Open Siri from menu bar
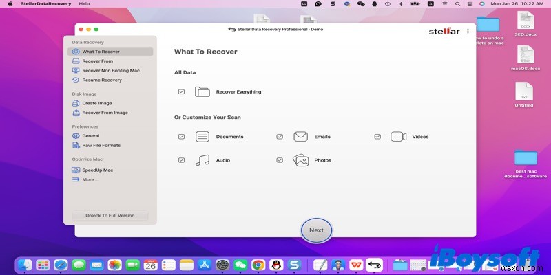 pos(481,4)
